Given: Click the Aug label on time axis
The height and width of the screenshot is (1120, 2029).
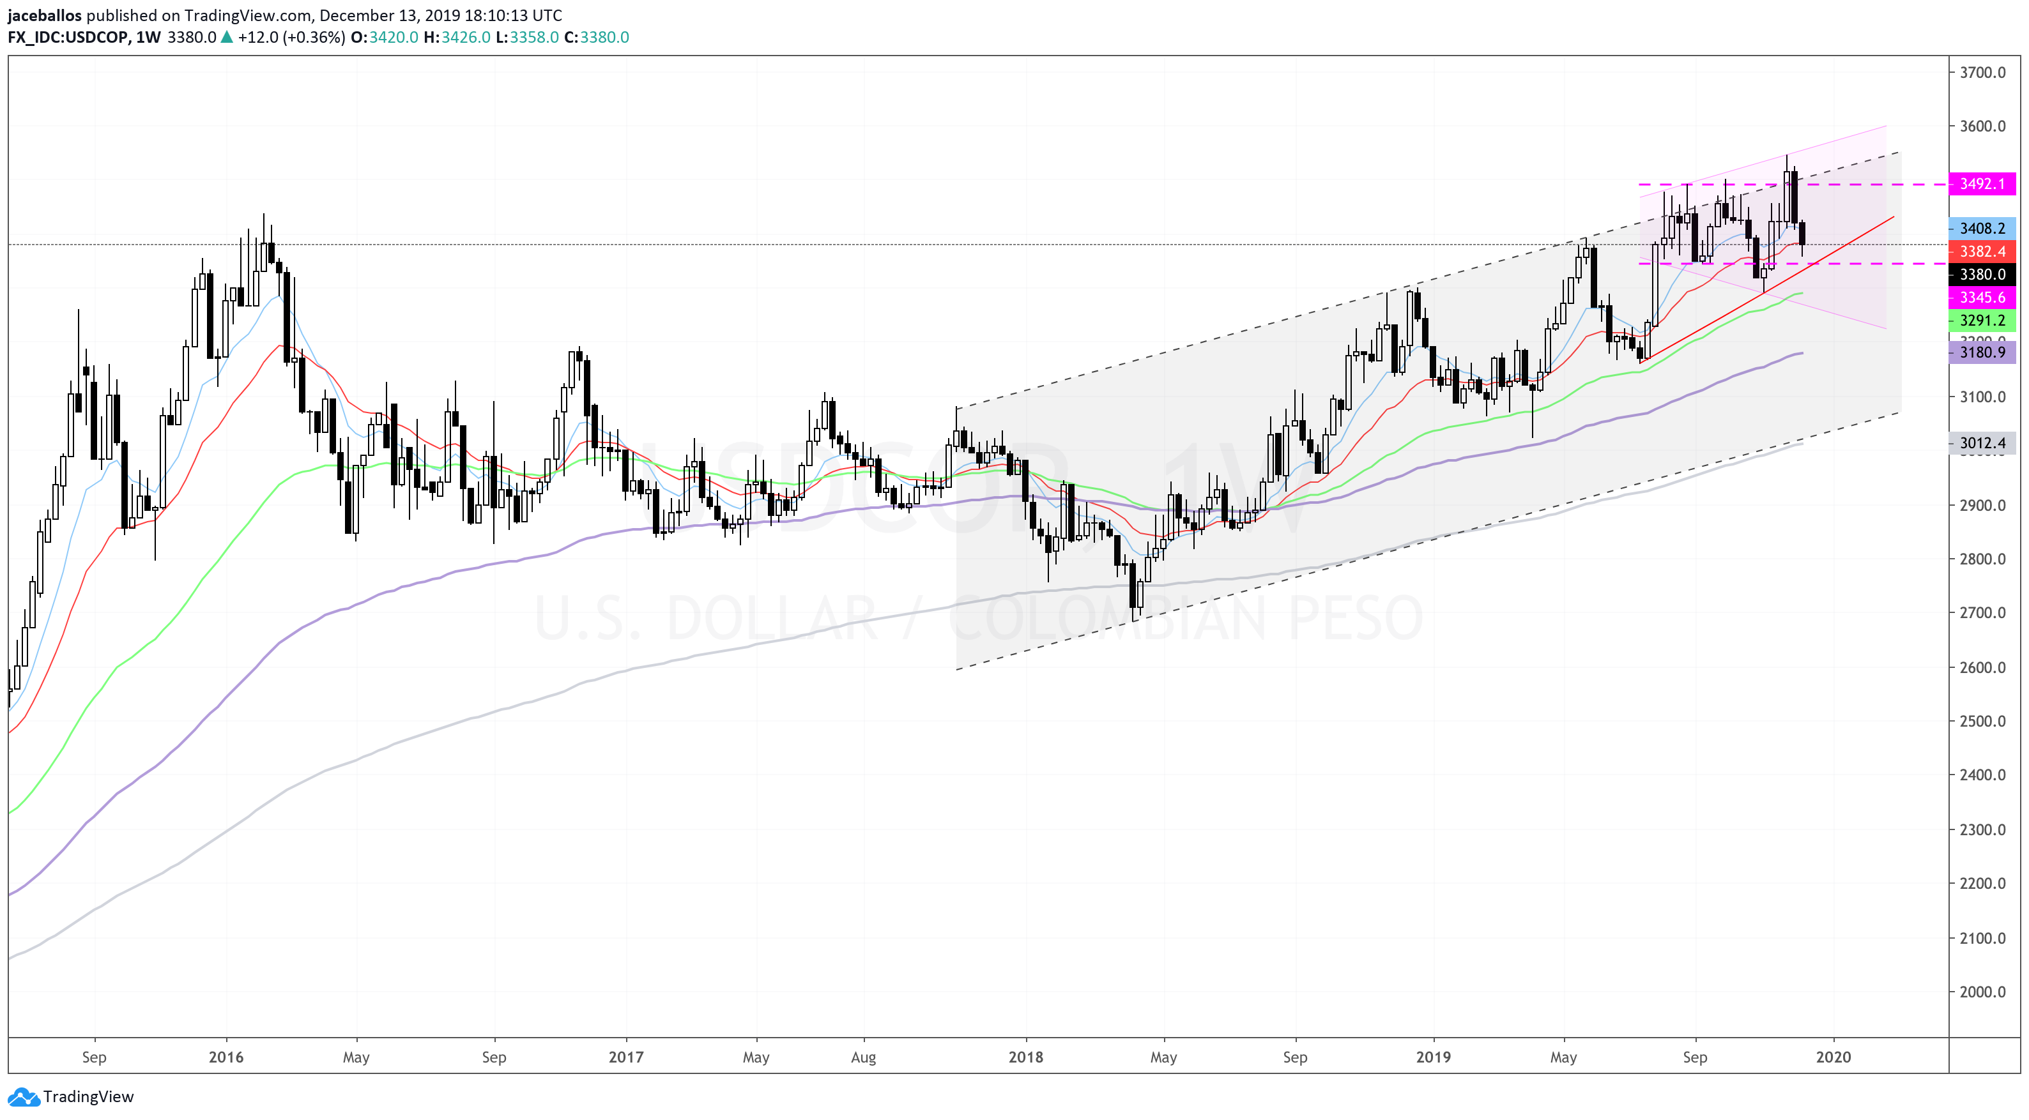Looking at the screenshot, I should [x=863, y=1057].
